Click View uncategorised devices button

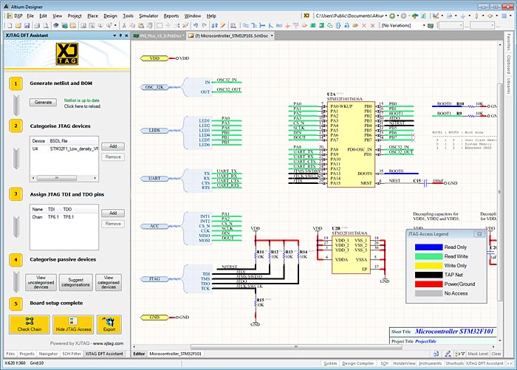coord(41,282)
